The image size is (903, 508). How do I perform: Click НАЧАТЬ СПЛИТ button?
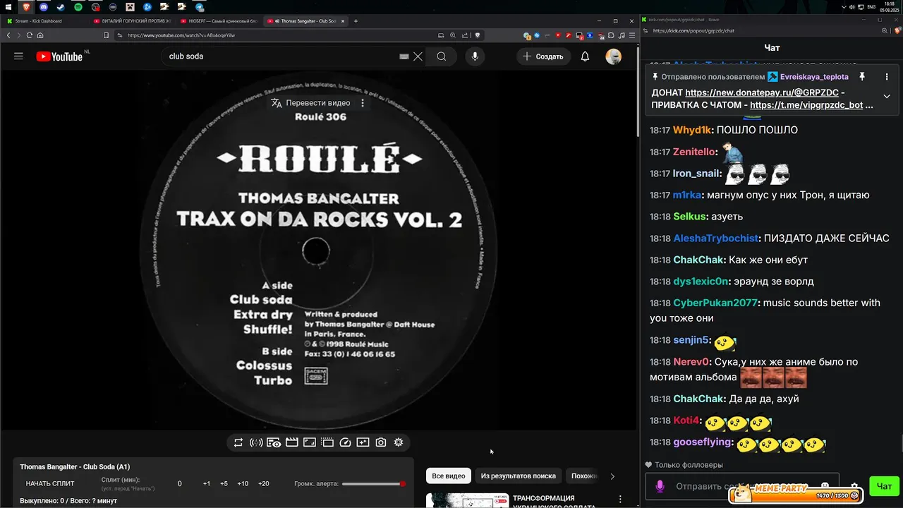(50, 484)
